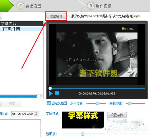The image size is (150, 137).
Task: Click the 清空 button
Action: point(12,103)
